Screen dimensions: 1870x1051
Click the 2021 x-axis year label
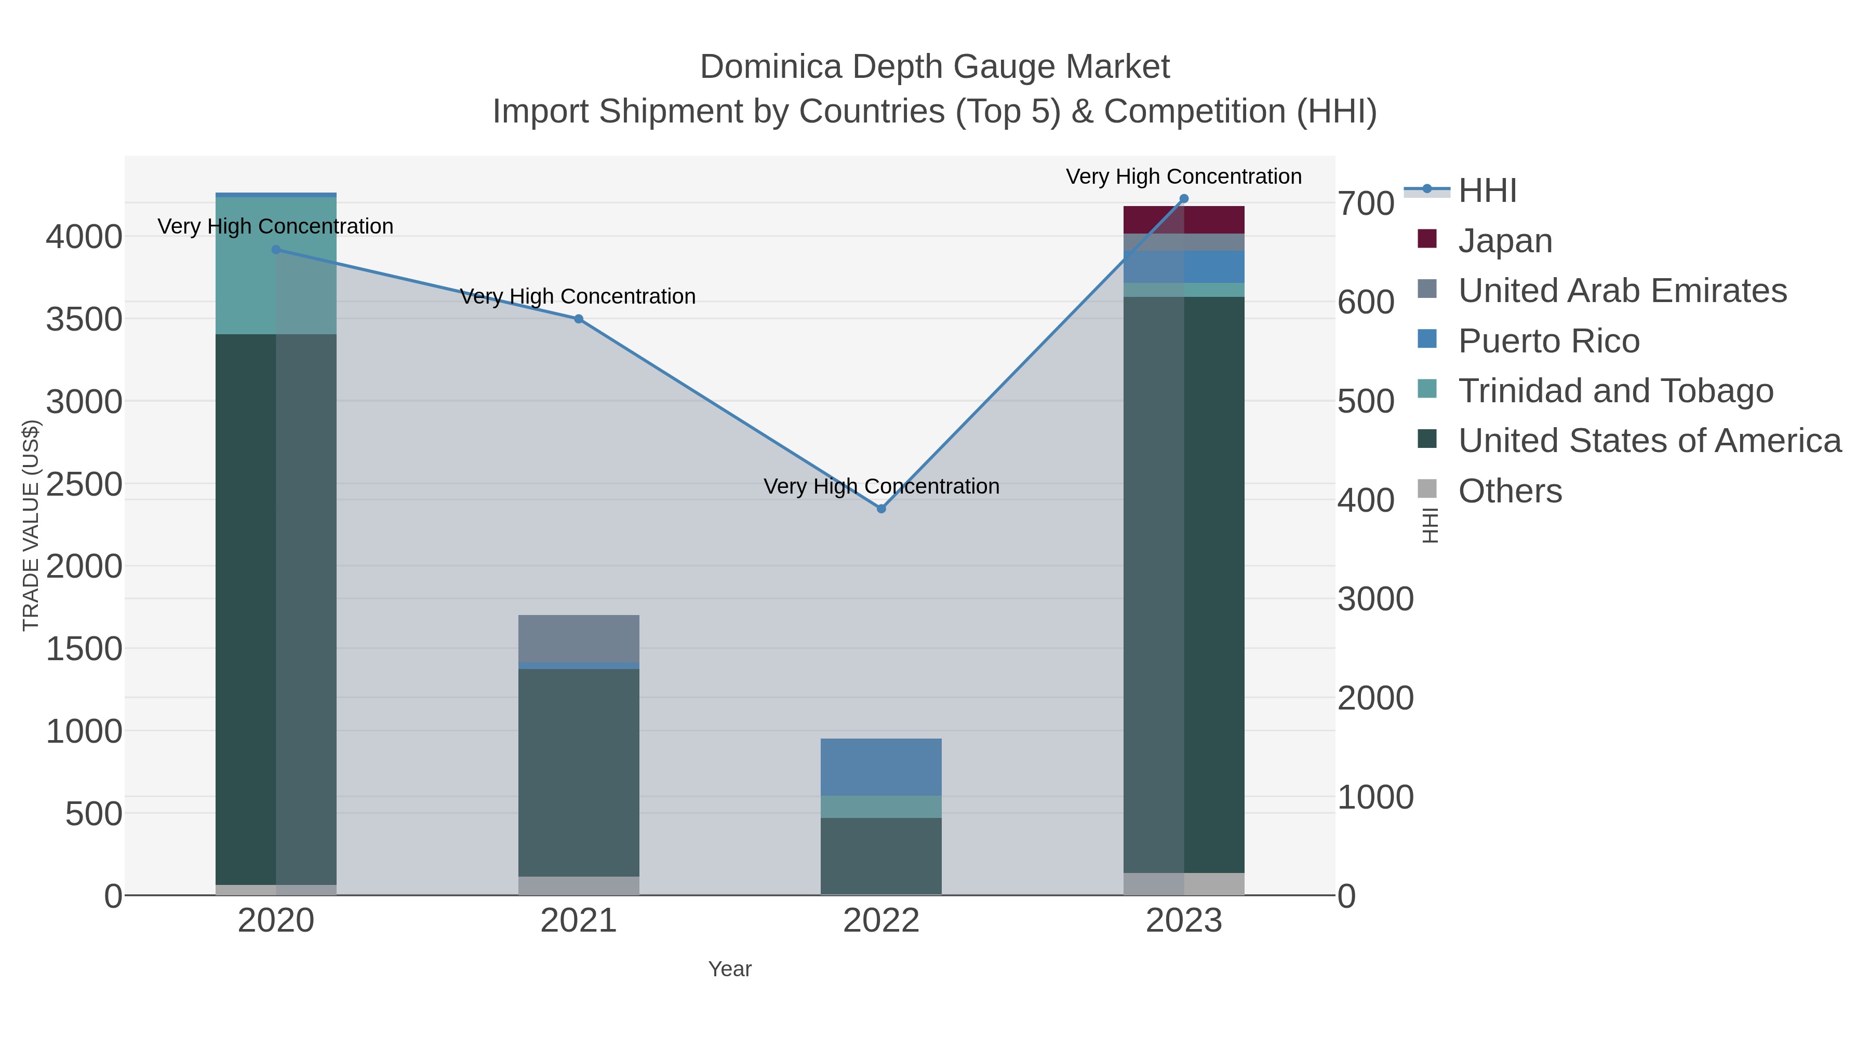[579, 921]
